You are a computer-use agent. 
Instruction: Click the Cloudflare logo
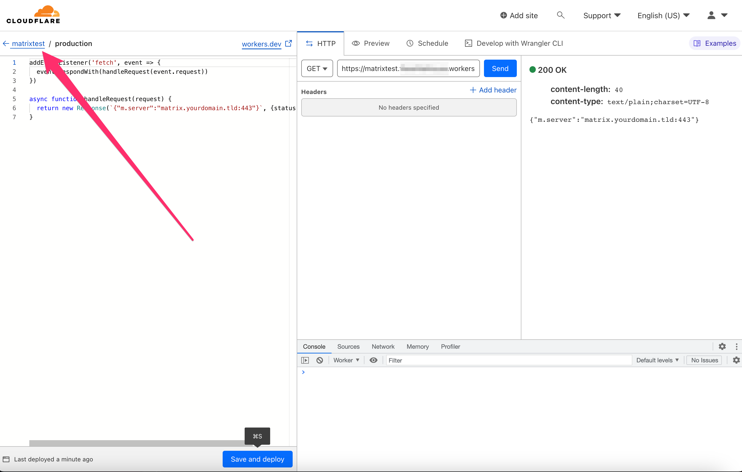pyautogui.click(x=33, y=14)
